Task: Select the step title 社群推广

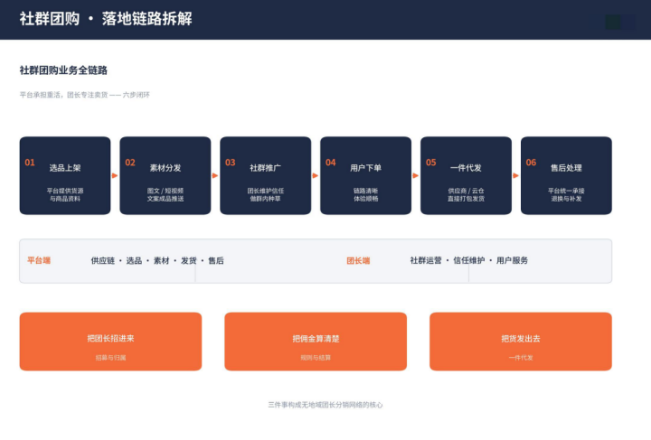Action: click(265, 168)
